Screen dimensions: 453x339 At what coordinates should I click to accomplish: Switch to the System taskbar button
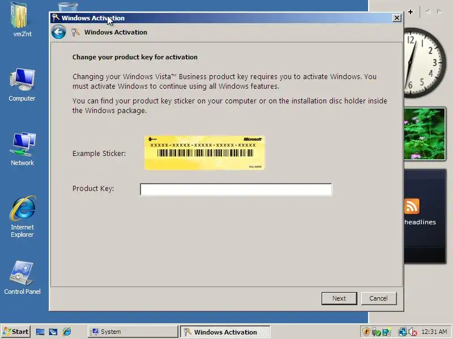tap(133, 332)
